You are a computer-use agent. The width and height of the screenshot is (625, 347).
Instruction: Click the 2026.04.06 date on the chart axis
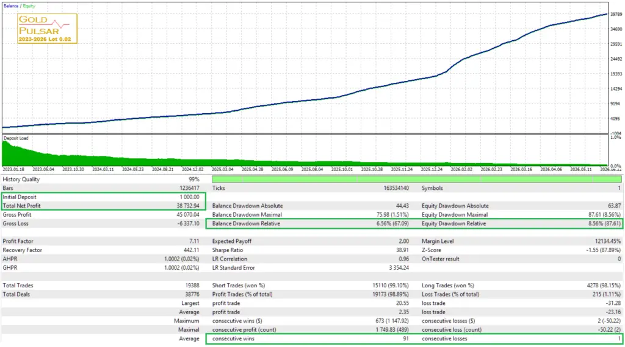[551, 169]
